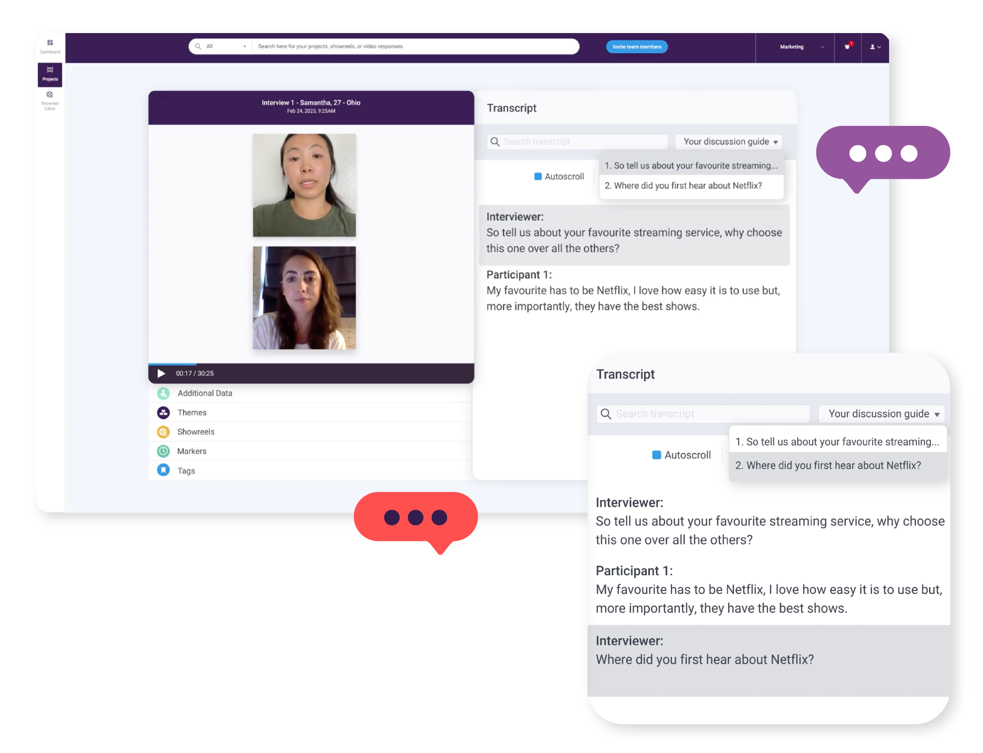Image resolution: width=983 pixels, height=753 pixels.
Task: Click the Markers clock icon
Action: (163, 451)
